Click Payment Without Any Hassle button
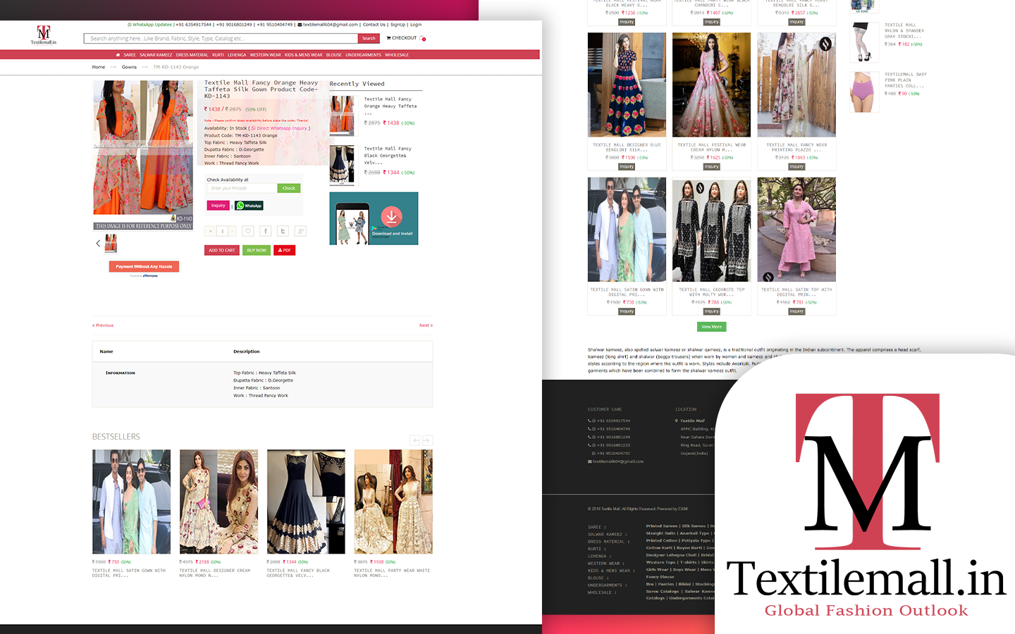The height and width of the screenshot is (634, 1015). click(144, 266)
